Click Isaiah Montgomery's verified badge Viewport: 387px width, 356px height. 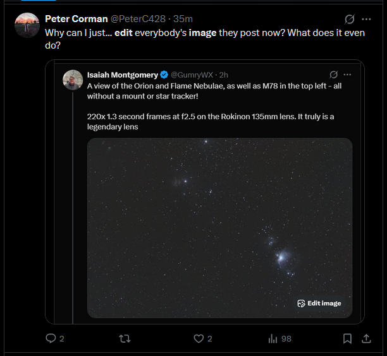point(164,74)
